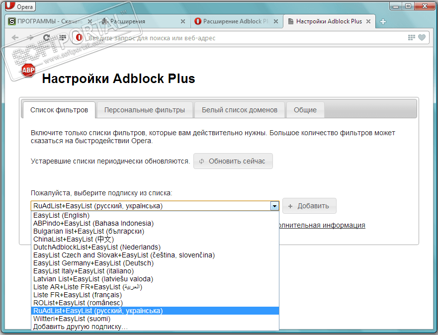
Task: Click the subscription combo box field
Action: pos(155,206)
